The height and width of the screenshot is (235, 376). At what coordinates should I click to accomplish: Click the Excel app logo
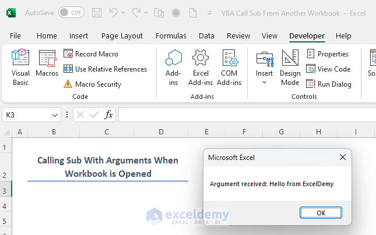click(11, 13)
